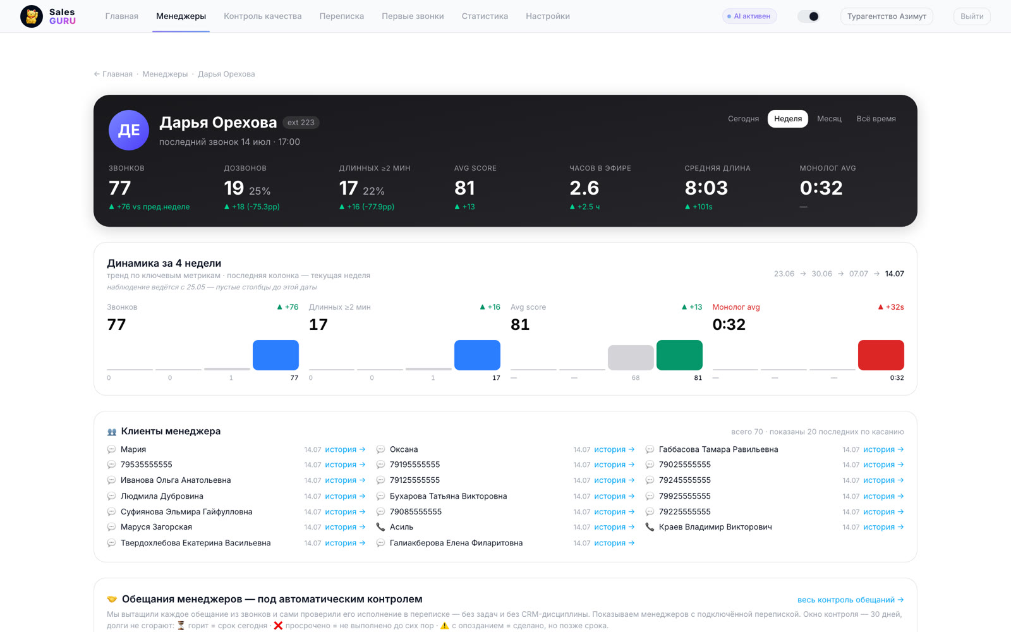Click the chat icon next to 79025555555
Screen dimensions: 1011x632
650,465
